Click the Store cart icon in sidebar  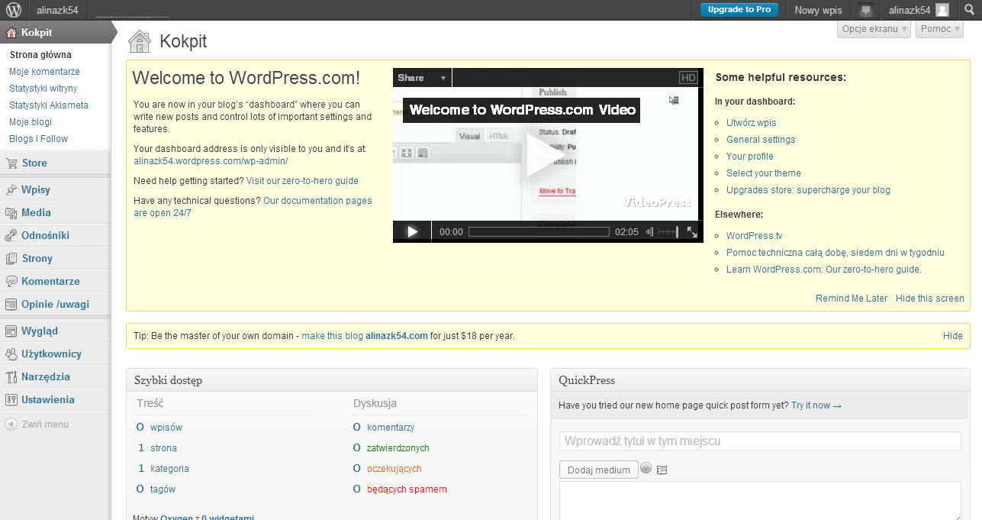click(11, 163)
